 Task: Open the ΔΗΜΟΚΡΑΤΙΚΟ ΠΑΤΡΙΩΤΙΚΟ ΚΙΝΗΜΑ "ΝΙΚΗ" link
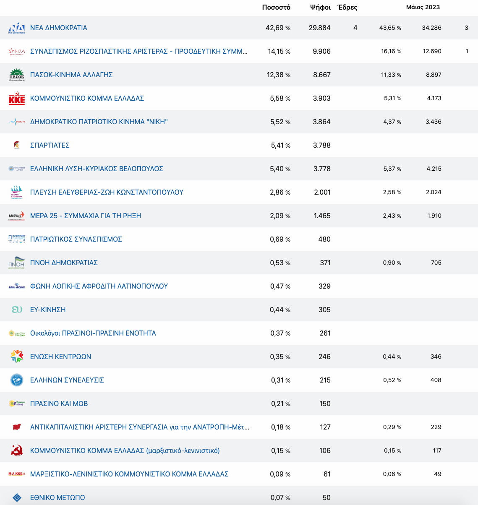click(x=99, y=122)
